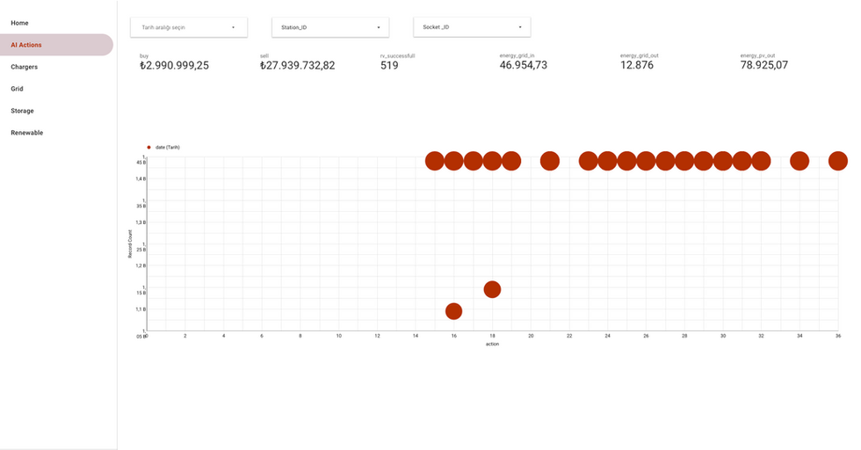Viewport: 861px width, 450px height.
Task: Expand the Socket_ID dropdown
Action: [473, 27]
